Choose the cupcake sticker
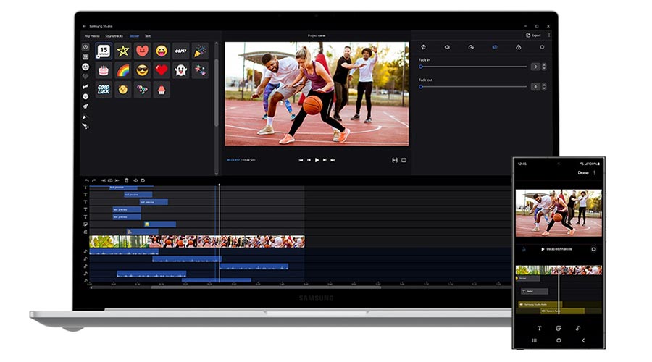This screenshot has height=362, width=652. [x=162, y=89]
